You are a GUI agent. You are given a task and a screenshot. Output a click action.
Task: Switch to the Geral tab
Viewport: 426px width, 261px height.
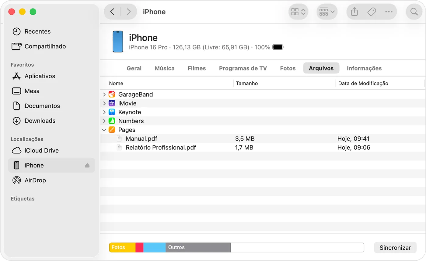(x=134, y=68)
